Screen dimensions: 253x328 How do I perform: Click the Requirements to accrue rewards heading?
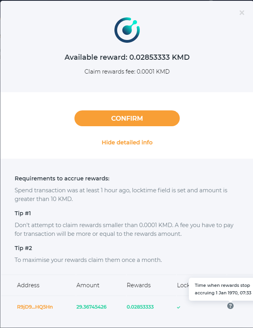(x=62, y=178)
